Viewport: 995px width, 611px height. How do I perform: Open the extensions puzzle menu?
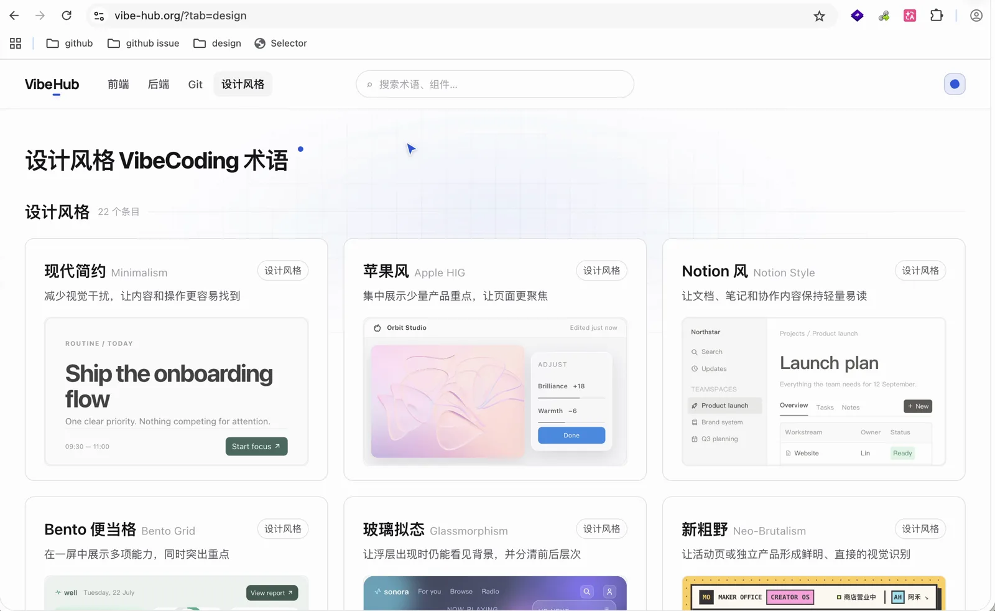(x=937, y=16)
